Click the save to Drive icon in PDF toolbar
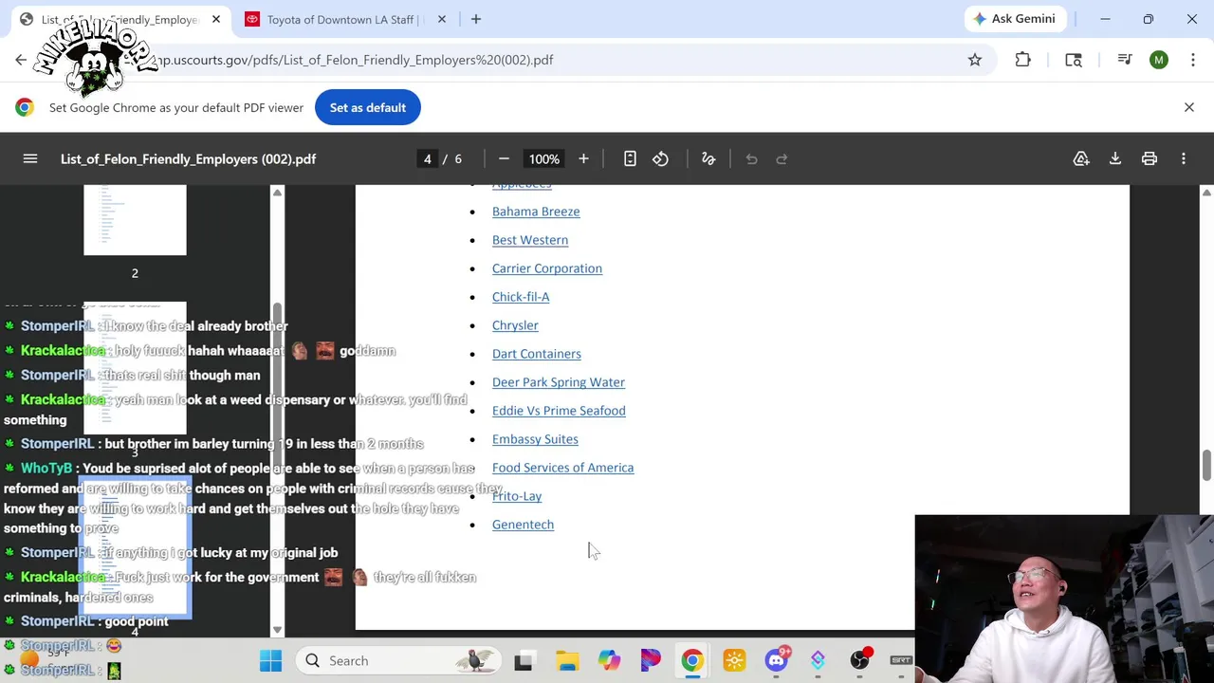This screenshot has width=1214, height=683. point(1081,159)
